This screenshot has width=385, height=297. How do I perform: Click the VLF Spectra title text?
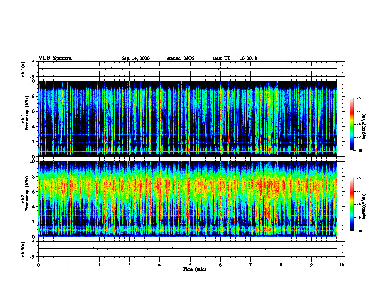(x=55, y=58)
